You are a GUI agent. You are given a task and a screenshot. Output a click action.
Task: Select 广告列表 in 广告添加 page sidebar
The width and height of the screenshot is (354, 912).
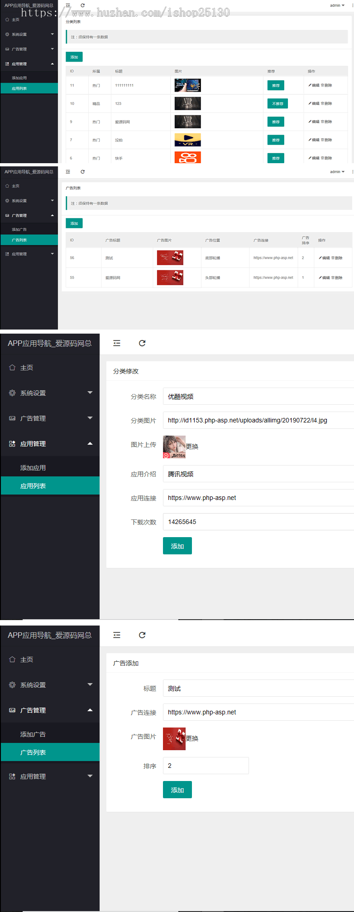pyautogui.click(x=50, y=752)
